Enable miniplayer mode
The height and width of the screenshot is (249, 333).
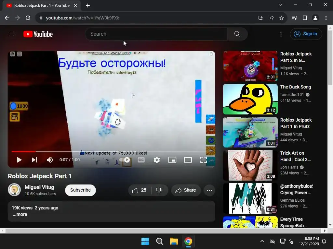tap(172, 160)
